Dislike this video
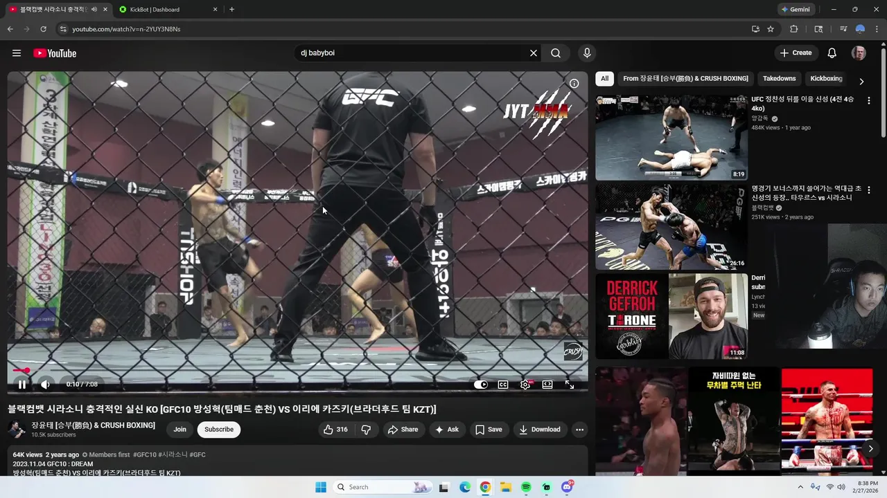This screenshot has width=887, height=498. (x=366, y=430)
